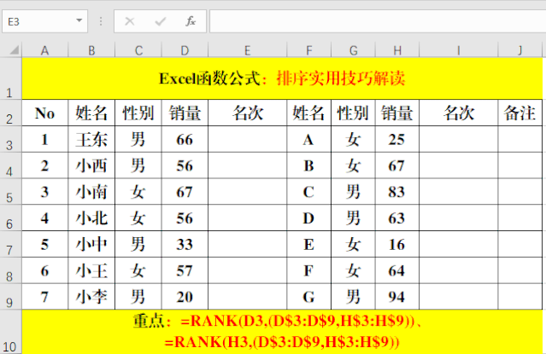
Task: Select column E header
Action: [247, 51]
